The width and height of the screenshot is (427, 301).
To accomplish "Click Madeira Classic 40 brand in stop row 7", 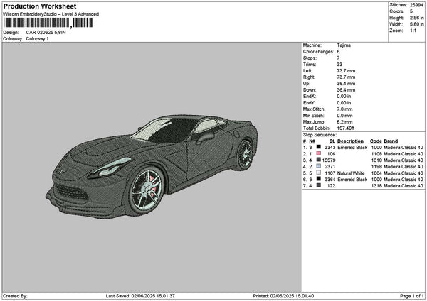I will tap(404, 186).
